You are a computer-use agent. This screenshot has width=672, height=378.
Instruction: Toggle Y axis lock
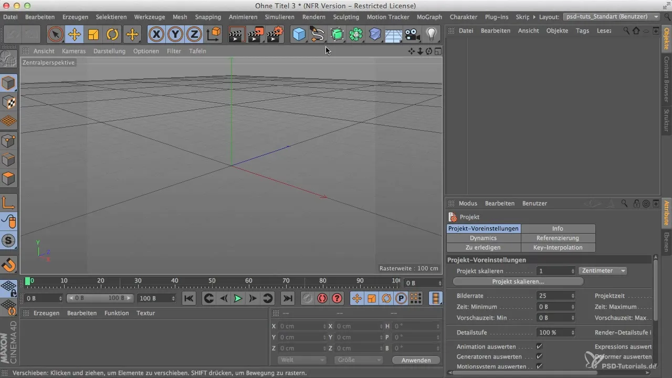(x=175, y=35)
